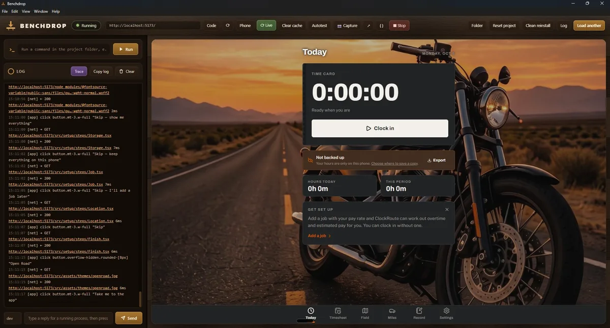Open the Log button in top bar
610x328 pixels.
564,25
